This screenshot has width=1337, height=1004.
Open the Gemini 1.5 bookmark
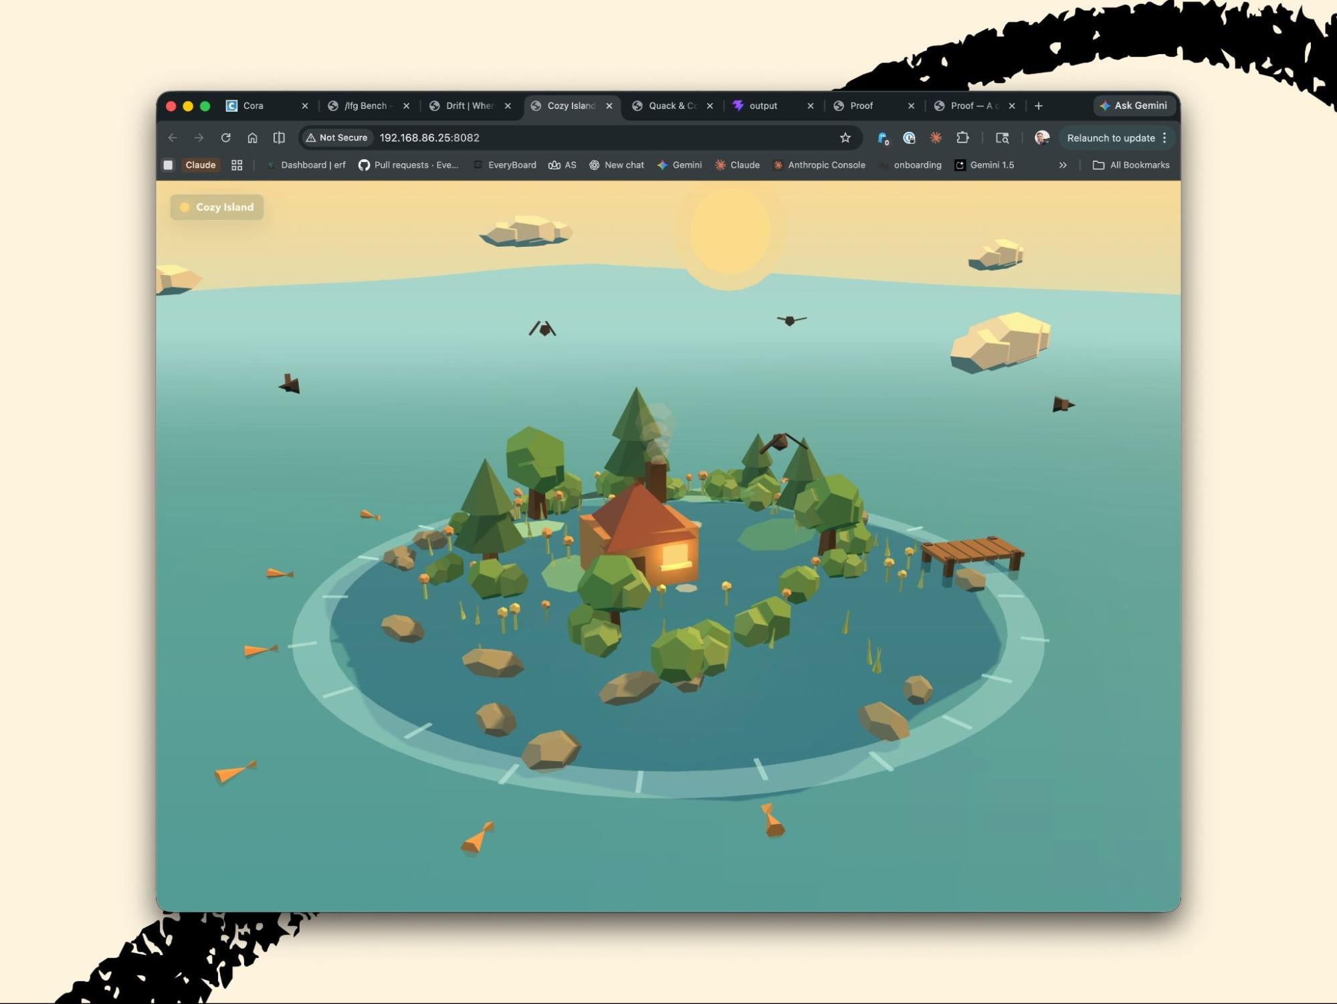coord(985,165)
